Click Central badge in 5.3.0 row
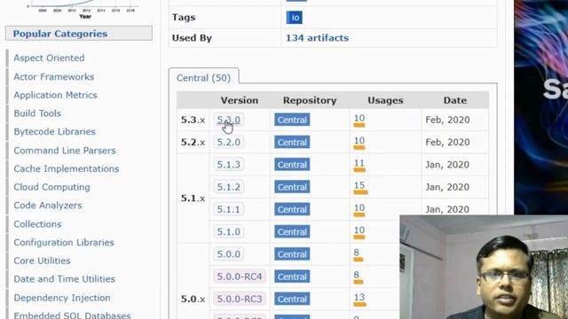This screenshot has width=568, height=319. coord(292,120)
